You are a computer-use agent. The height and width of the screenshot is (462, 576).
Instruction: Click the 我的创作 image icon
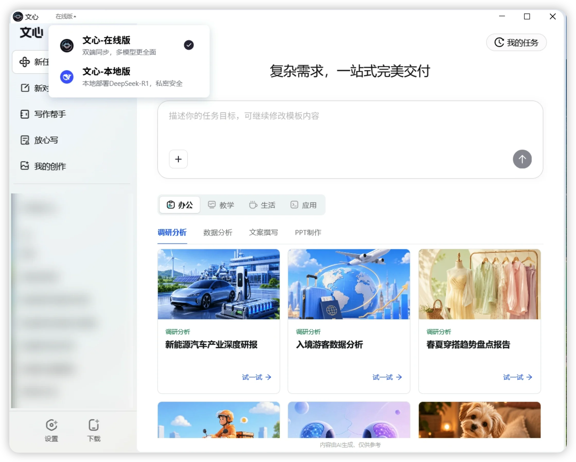click(24, 166)
